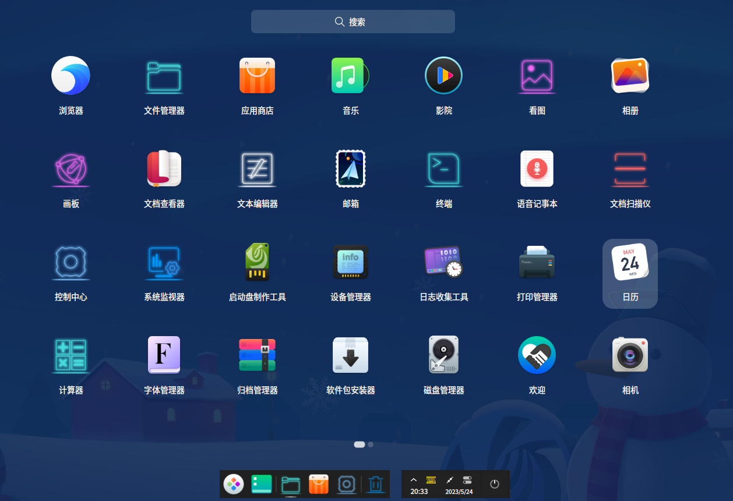Open 应用商店 in the app grid
Image resolution: width=733 pixels, height=501 pixels.
258,75
